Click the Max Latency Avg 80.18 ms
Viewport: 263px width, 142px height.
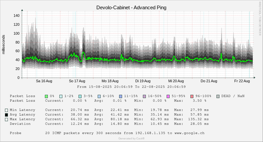(x=119, y=119)
